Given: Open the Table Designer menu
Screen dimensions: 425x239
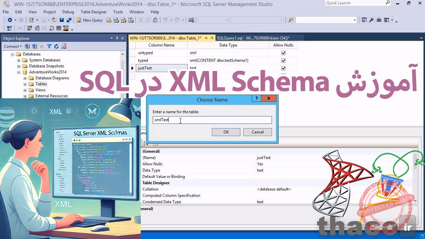Looking at the screenshot, I should (93, 12).
